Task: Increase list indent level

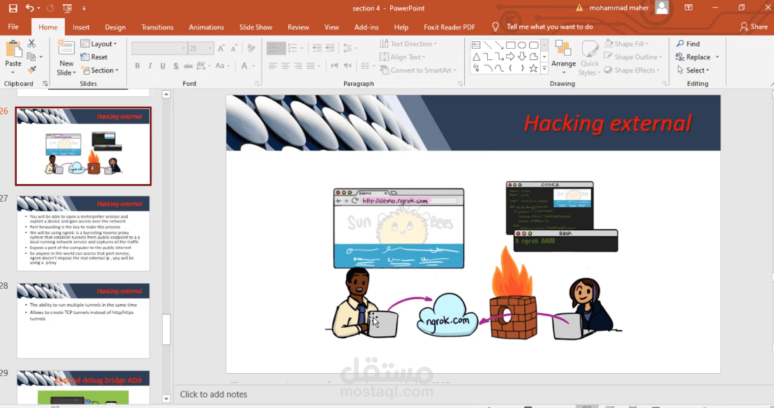Action: [x=329, y=48]
